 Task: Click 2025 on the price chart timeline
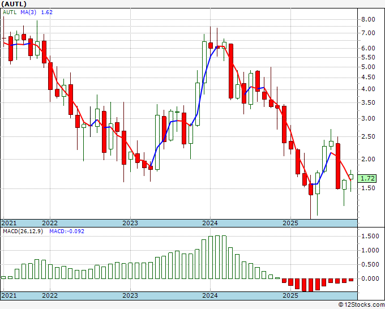pyautogui.click(x=290, y=223)
